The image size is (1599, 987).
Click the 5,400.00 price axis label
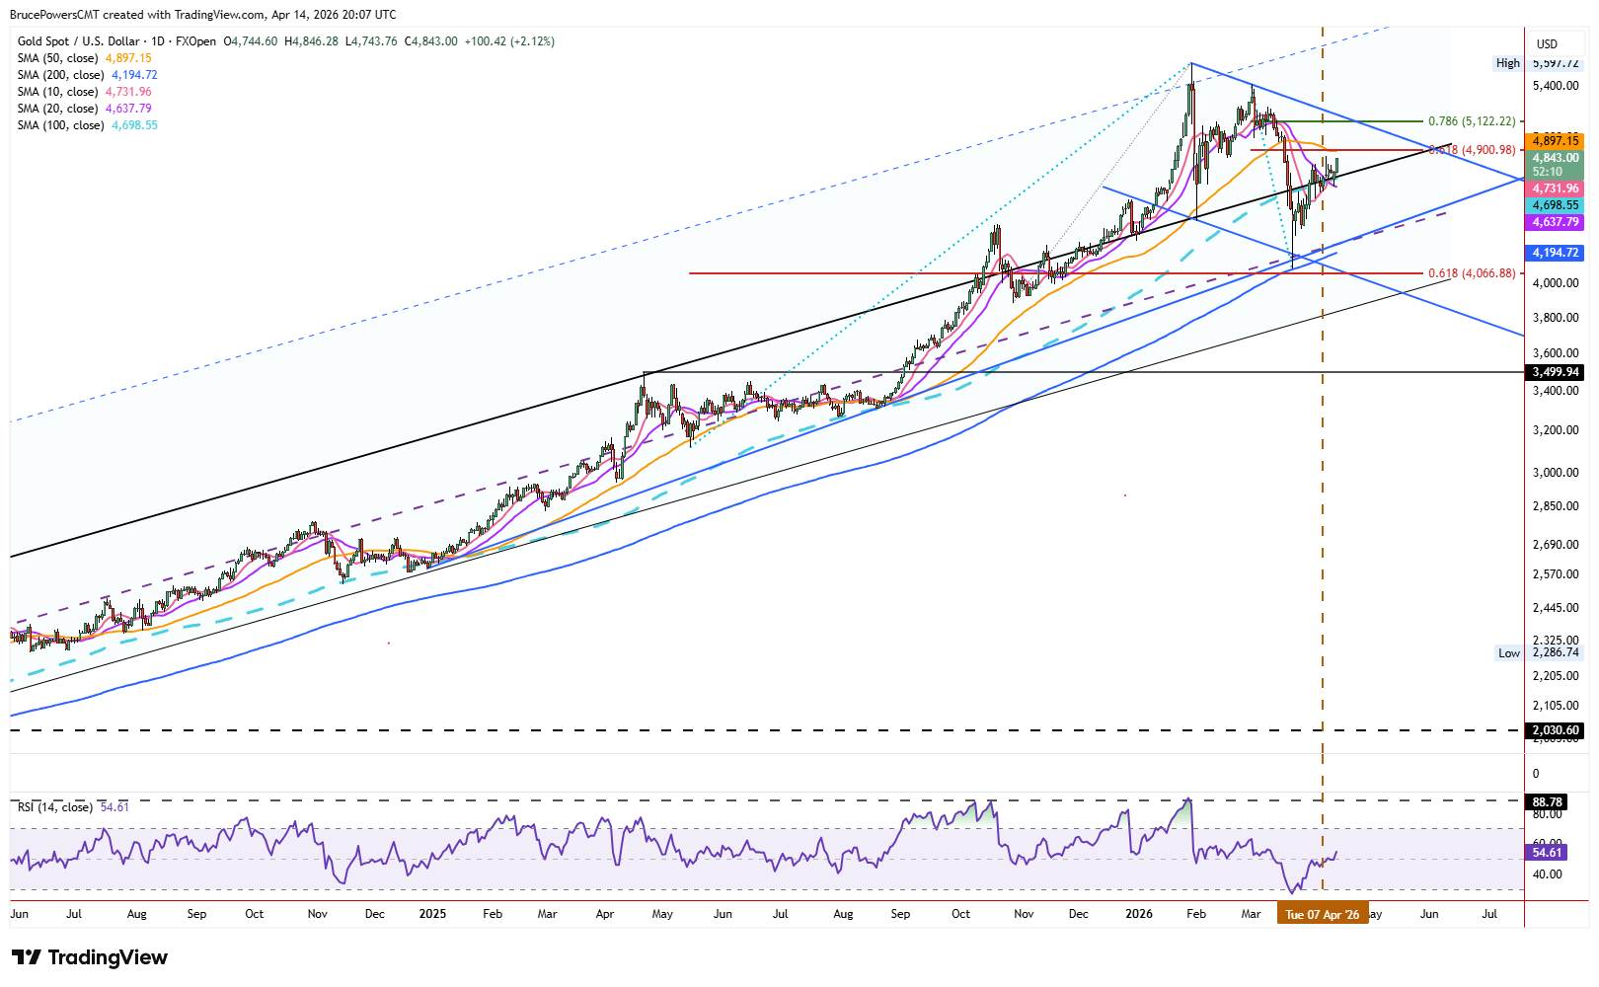[x=1556, y=86]
